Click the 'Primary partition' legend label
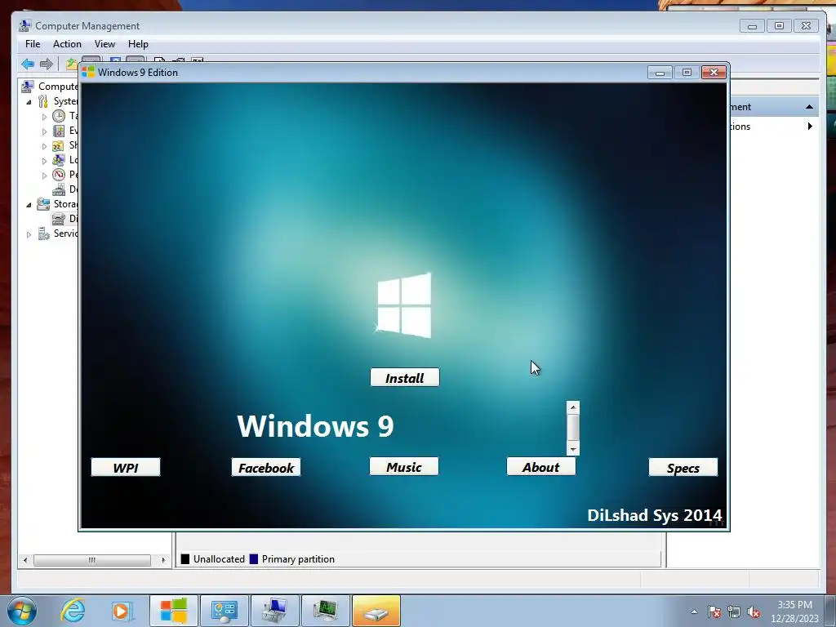This screenshot has height=627, width=836. coord(298,558)
